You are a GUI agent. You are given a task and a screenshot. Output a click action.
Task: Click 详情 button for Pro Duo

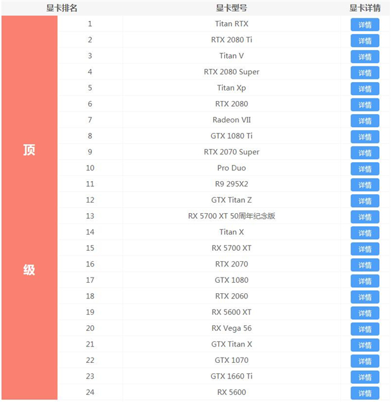364,169
